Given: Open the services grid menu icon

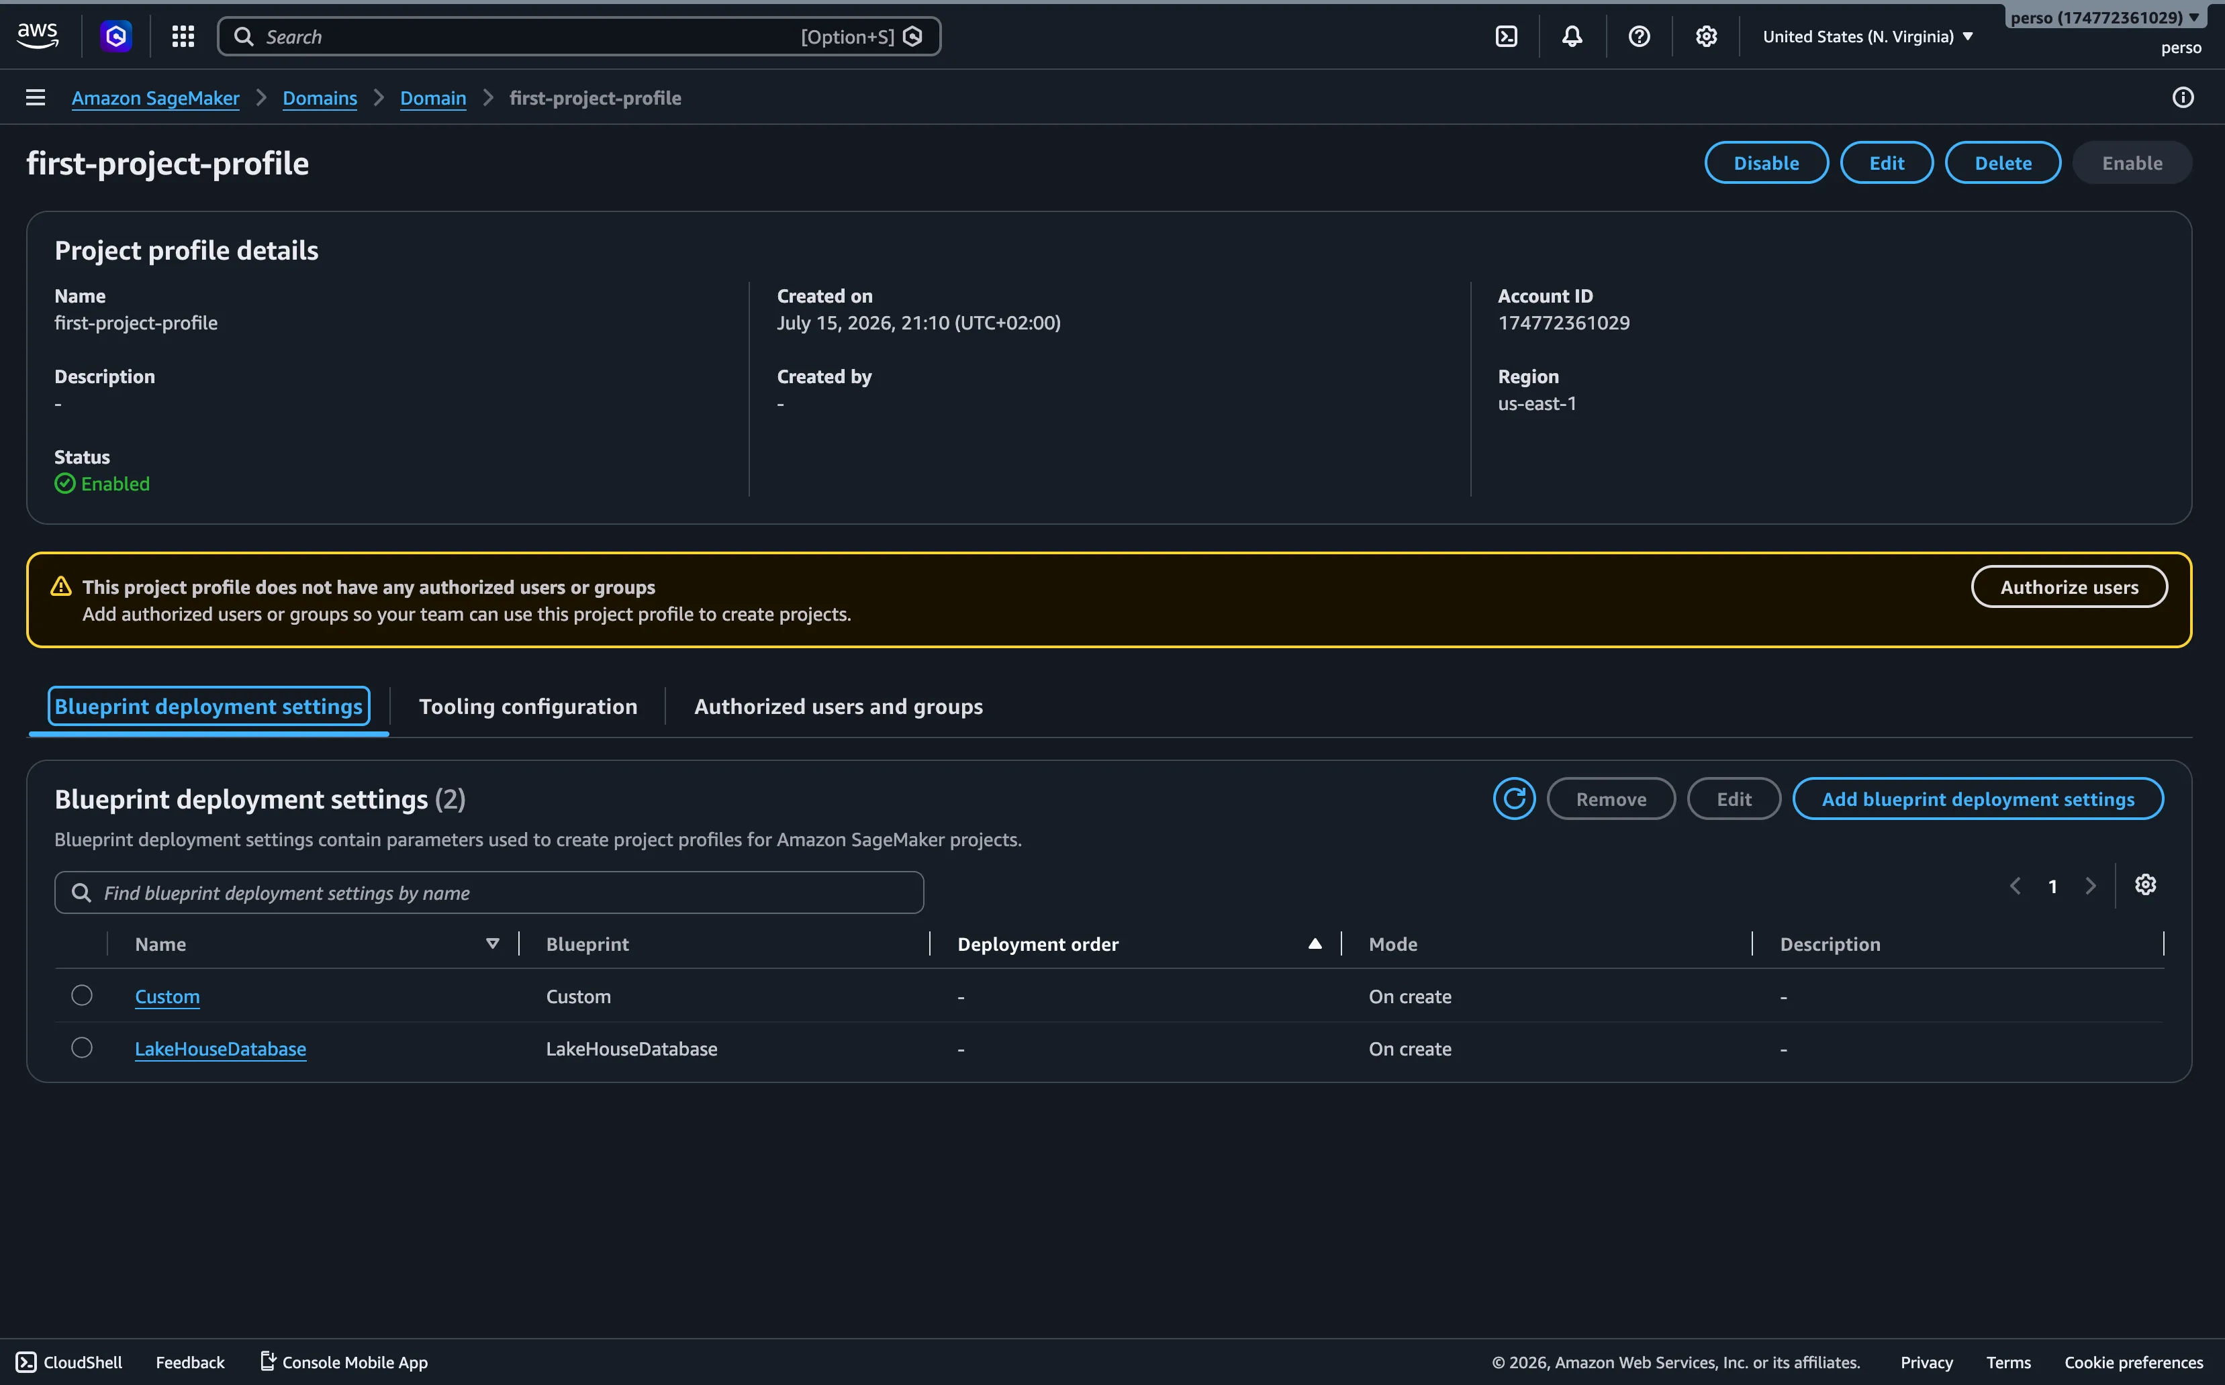Looking at the screenshot, I should coord(183,36).
